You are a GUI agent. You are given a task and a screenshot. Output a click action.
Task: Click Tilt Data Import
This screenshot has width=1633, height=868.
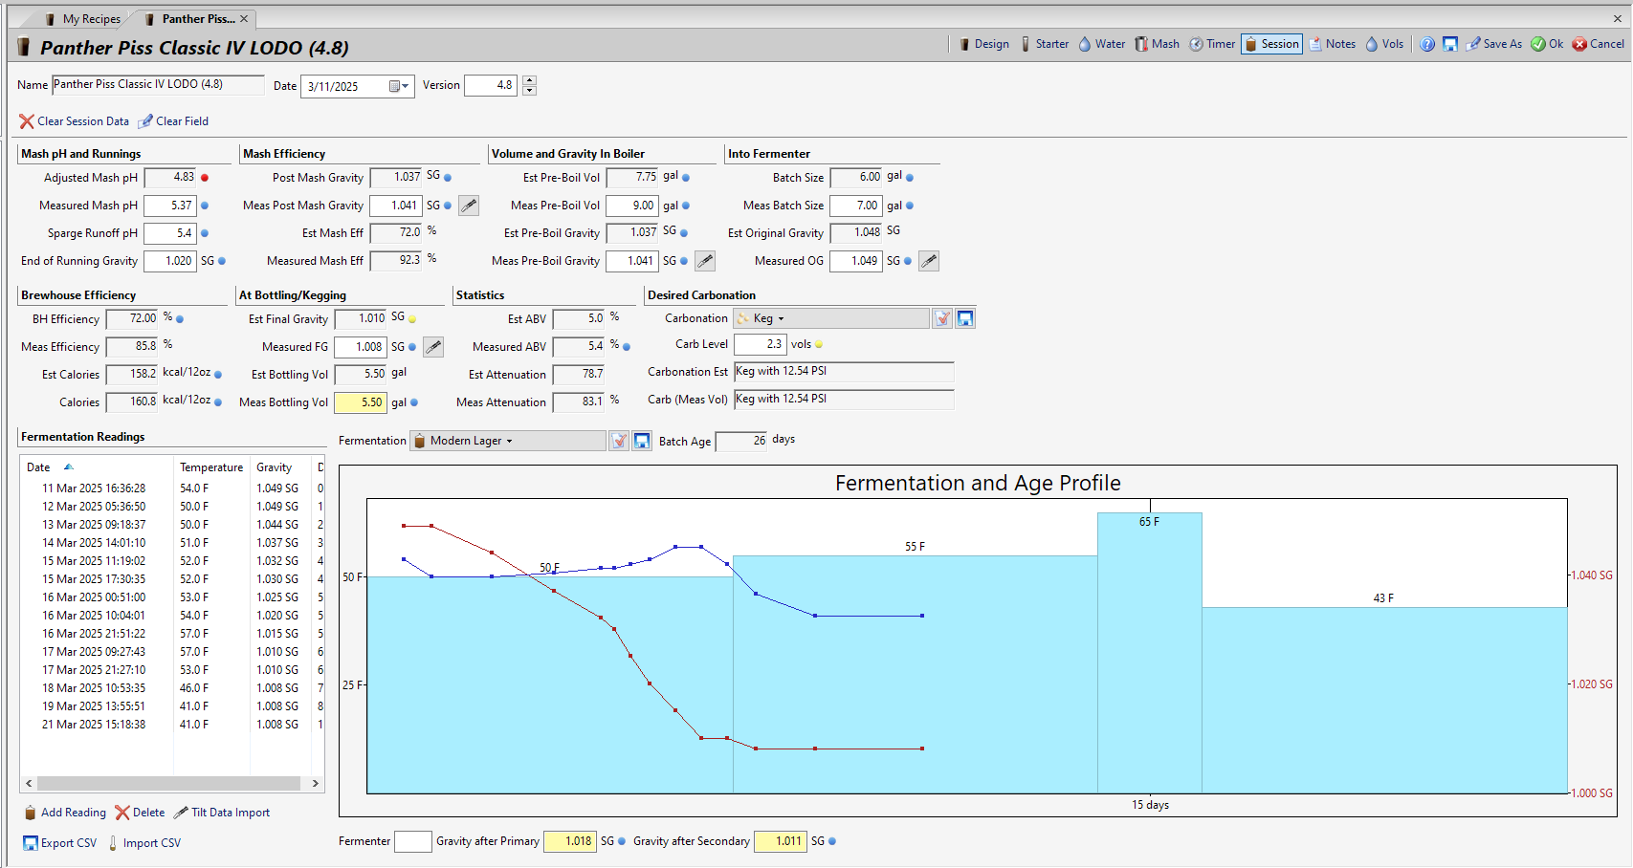click(222, 813)
